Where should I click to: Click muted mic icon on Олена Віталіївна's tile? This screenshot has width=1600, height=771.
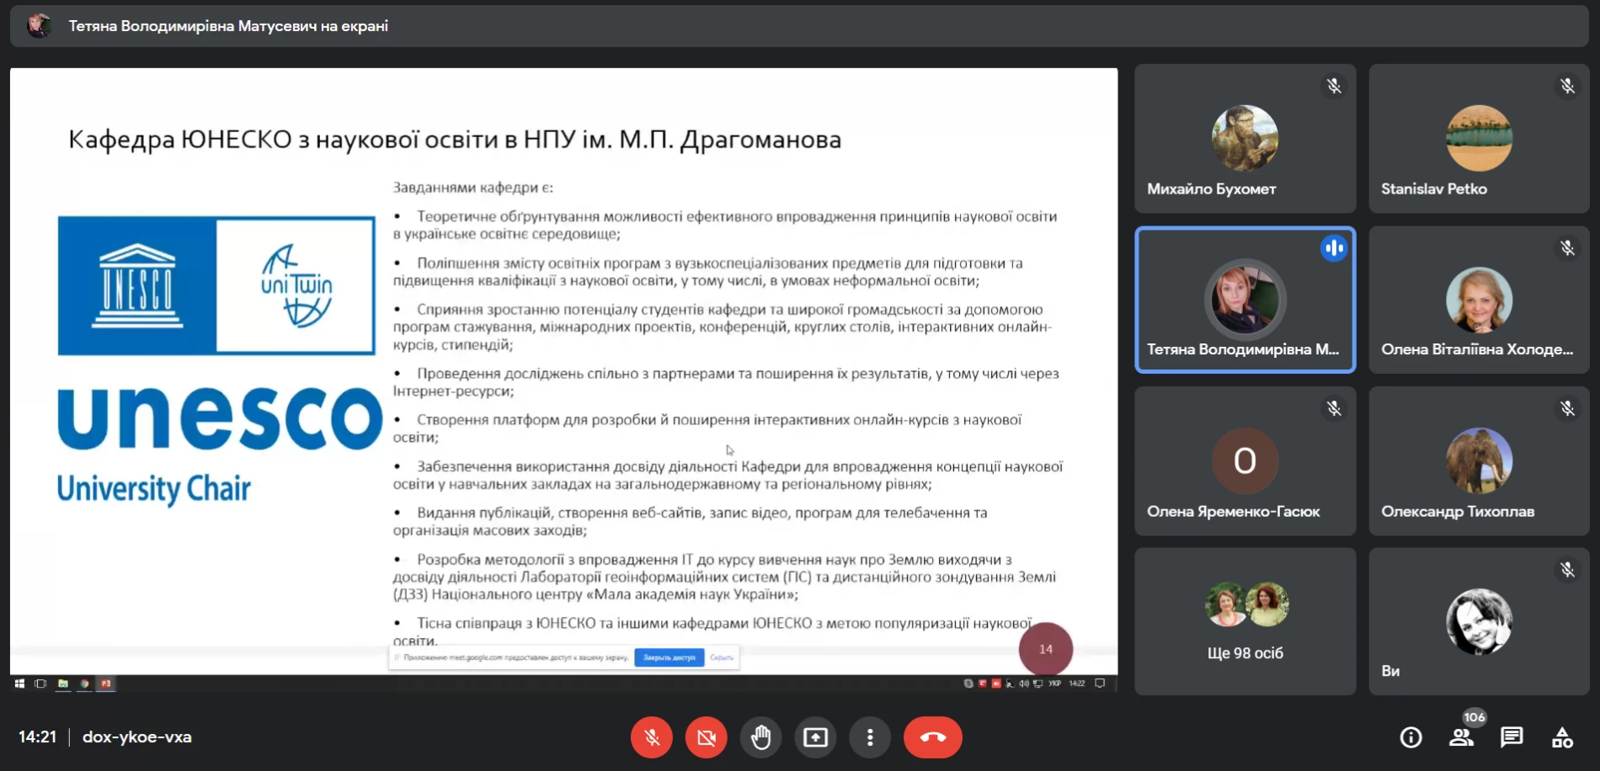[x=1567, y=248]
